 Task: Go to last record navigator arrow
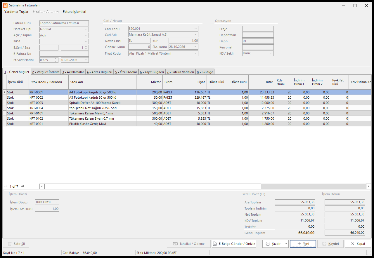22,186
